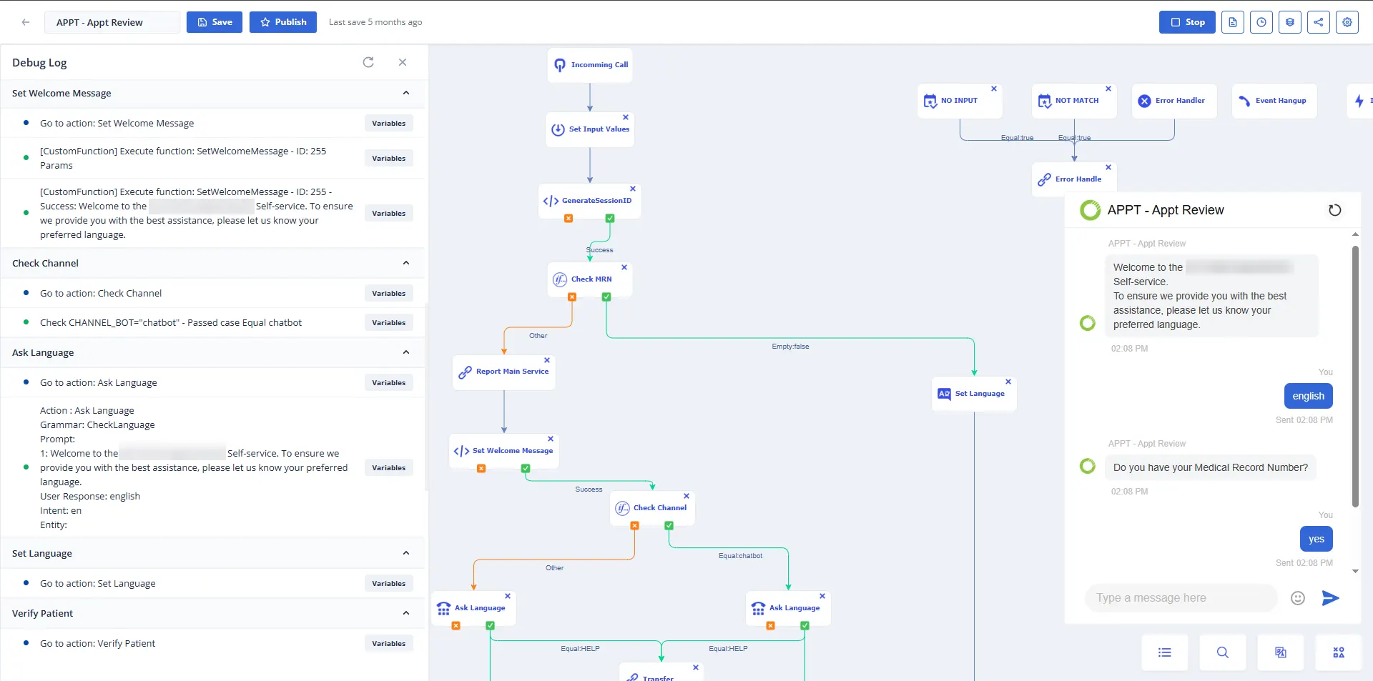The width and height of the screenshot is (1373, 681).
Task: Open the emoji picker in chat
Action: click(1297, 598)
